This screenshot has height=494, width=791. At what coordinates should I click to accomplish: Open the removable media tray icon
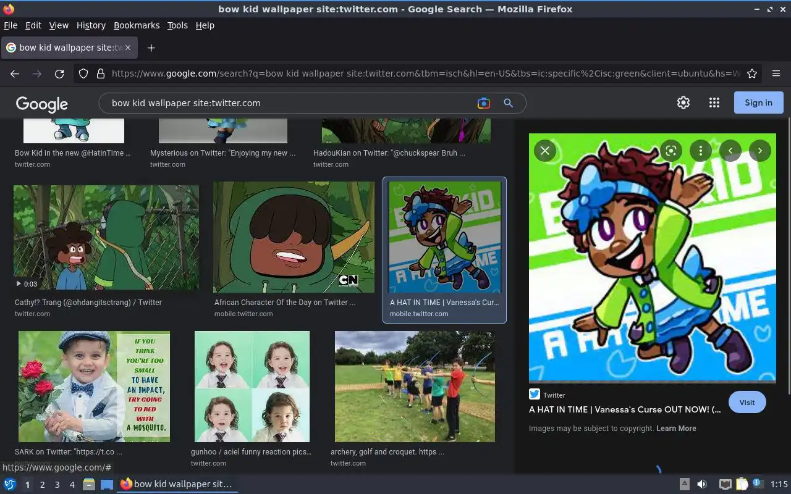pos(685,484)
